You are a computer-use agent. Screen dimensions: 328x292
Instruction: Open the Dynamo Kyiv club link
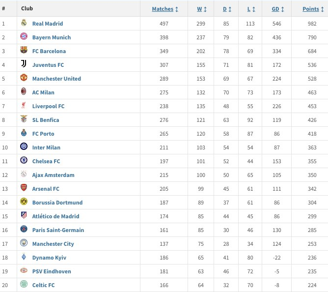[x=49, y=258]
